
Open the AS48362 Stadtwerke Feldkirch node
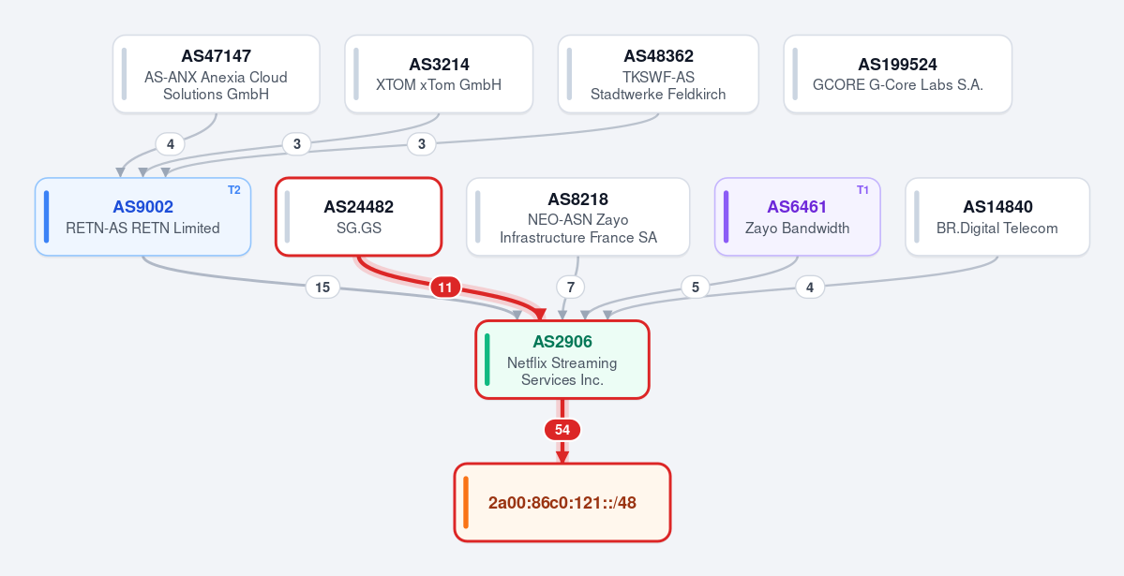[x=658, y=74]
